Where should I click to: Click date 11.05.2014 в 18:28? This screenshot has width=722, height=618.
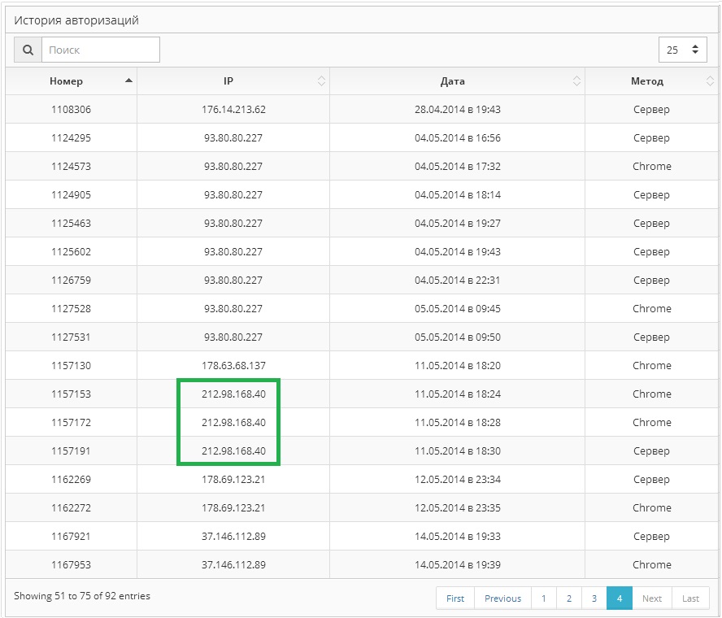457,423
